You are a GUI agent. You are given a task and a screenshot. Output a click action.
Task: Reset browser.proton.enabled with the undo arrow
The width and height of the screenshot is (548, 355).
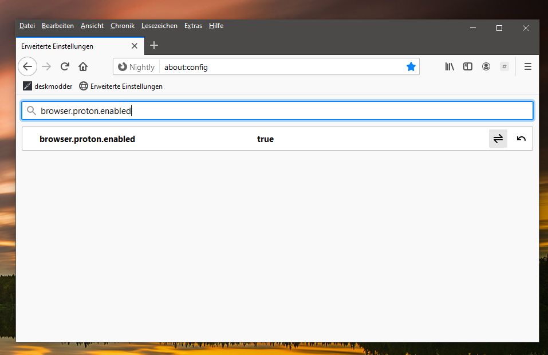coord(521,139)
